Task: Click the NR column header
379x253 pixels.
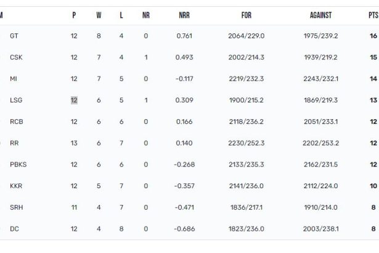Action: tap(146, 15)
